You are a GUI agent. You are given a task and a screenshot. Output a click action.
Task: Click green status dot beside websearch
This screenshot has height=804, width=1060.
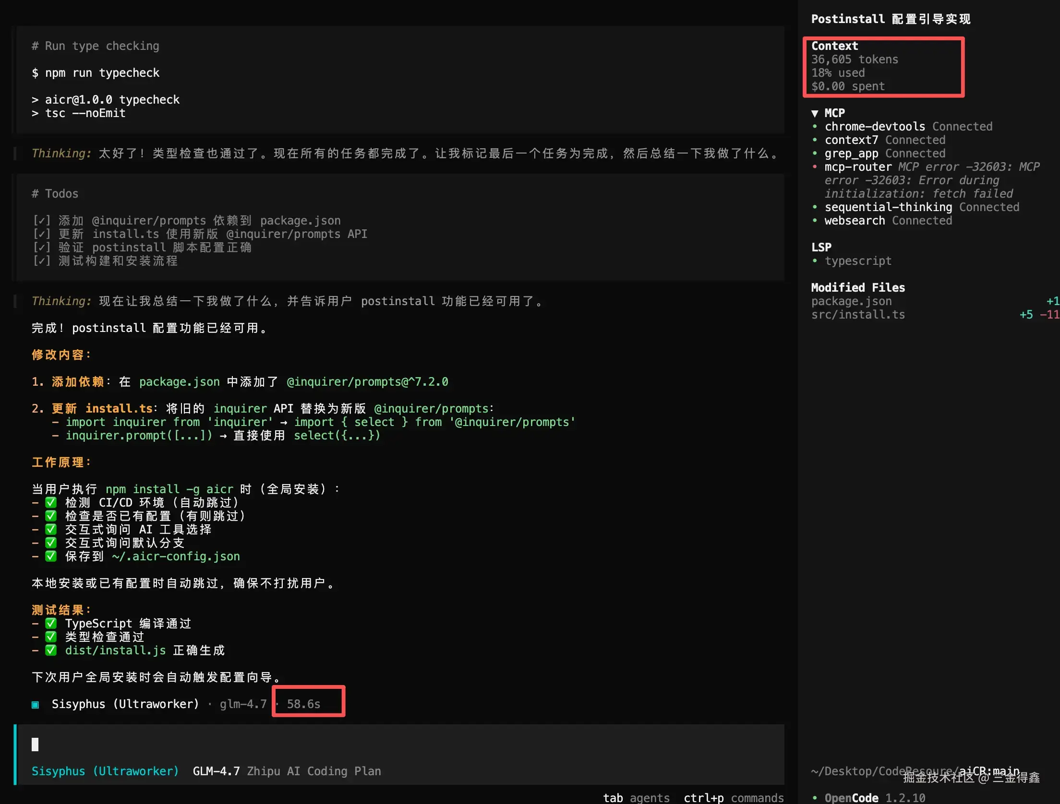(815, 221)
